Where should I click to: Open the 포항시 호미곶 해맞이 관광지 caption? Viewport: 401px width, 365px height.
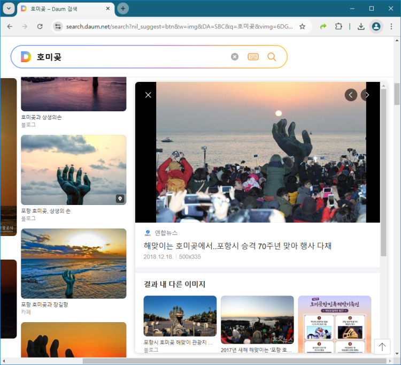coord(178,342)
